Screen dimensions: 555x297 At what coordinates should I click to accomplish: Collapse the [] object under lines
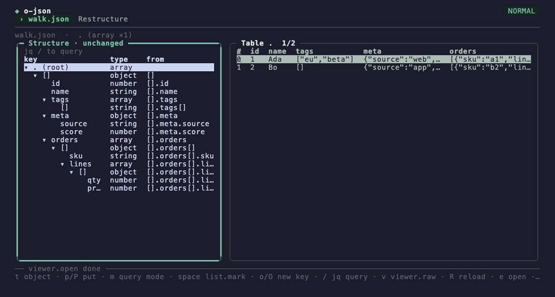(72, 172)
